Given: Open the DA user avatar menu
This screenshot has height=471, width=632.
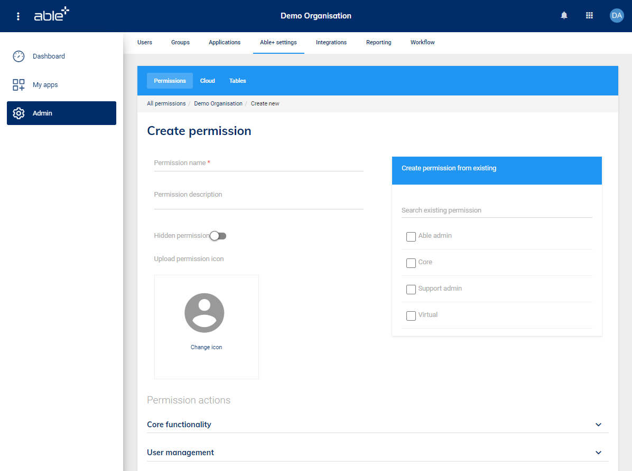Looking at the screenshot, I should [616, 16].
